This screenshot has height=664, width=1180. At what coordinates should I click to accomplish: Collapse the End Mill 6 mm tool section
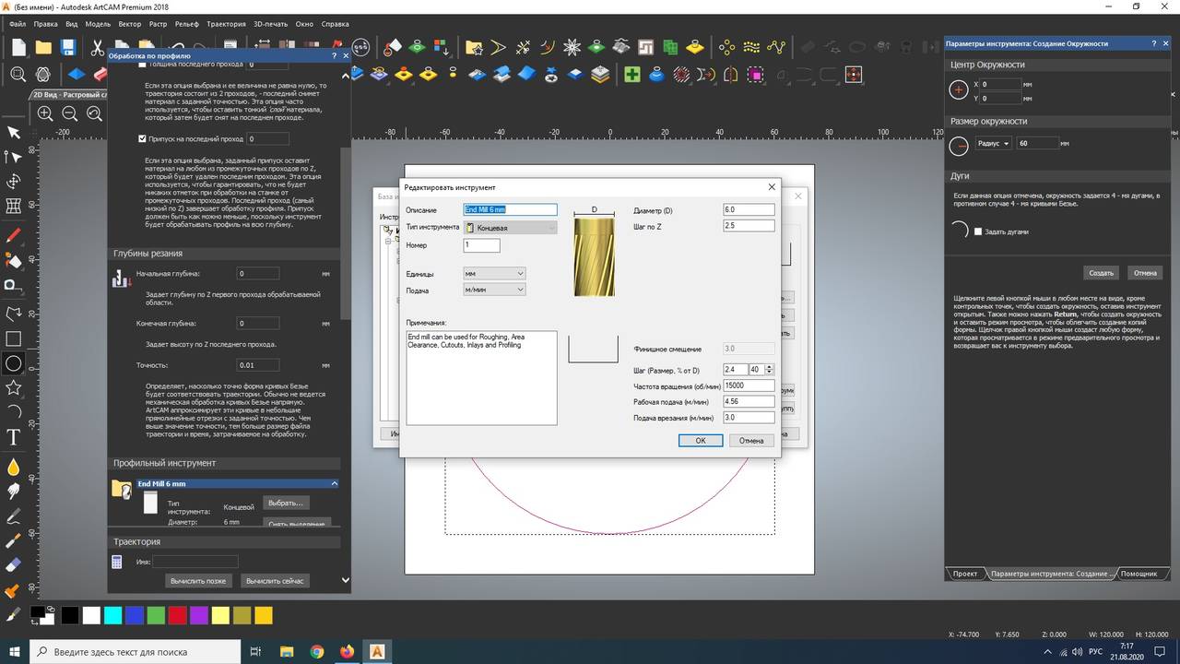335,483
